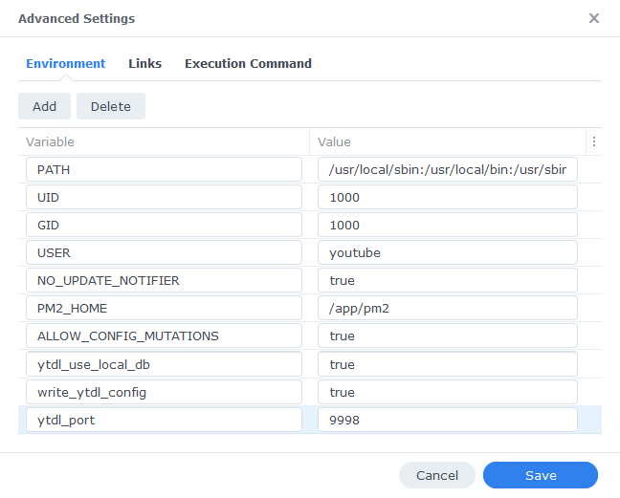Edit the 9998 port value field
The height and width of the screenshot is (498, 620).
(448, 420)
